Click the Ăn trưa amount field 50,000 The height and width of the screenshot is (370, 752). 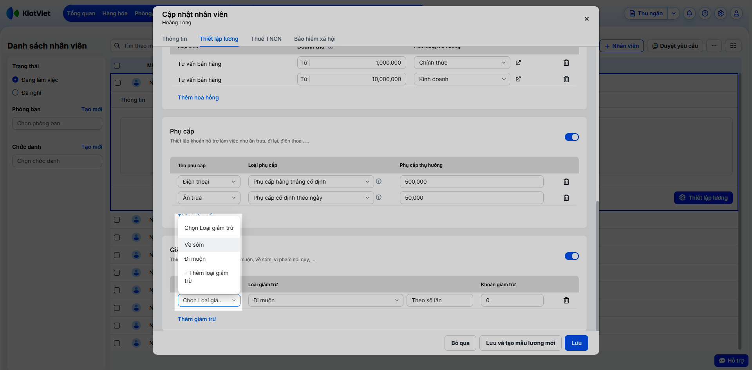(x=472, y=198)
